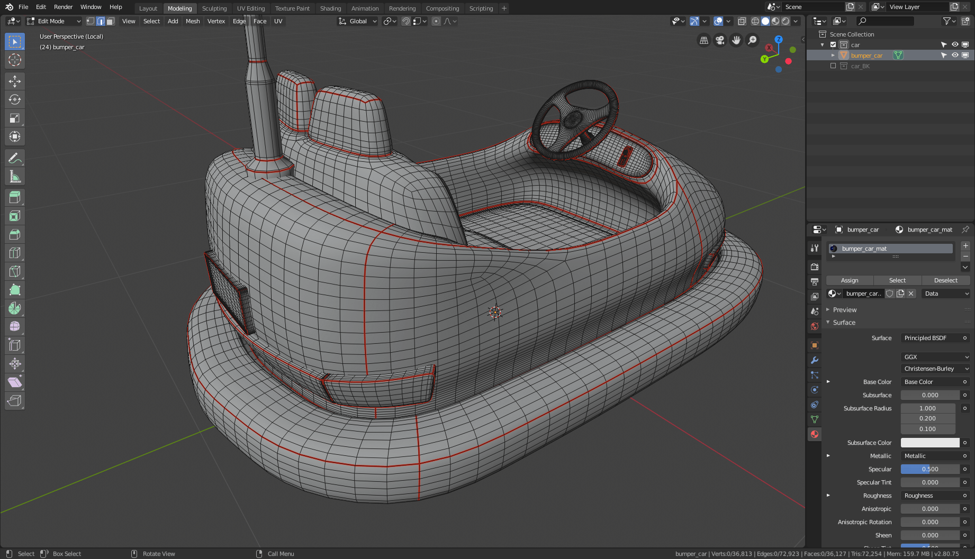Pick the Measure tool

coord(15,176)
